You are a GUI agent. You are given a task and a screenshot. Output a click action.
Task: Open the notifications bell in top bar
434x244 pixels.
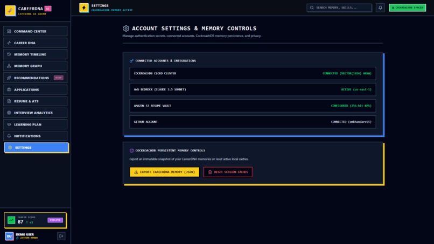[x=380, y=8]
